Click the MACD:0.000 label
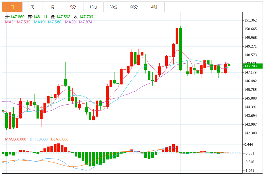The width and height of the screenshot is (264, 174). pos(16,139)
